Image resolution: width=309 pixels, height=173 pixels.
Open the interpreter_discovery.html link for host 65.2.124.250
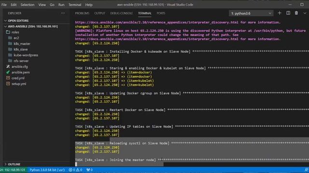pos(156,39)
